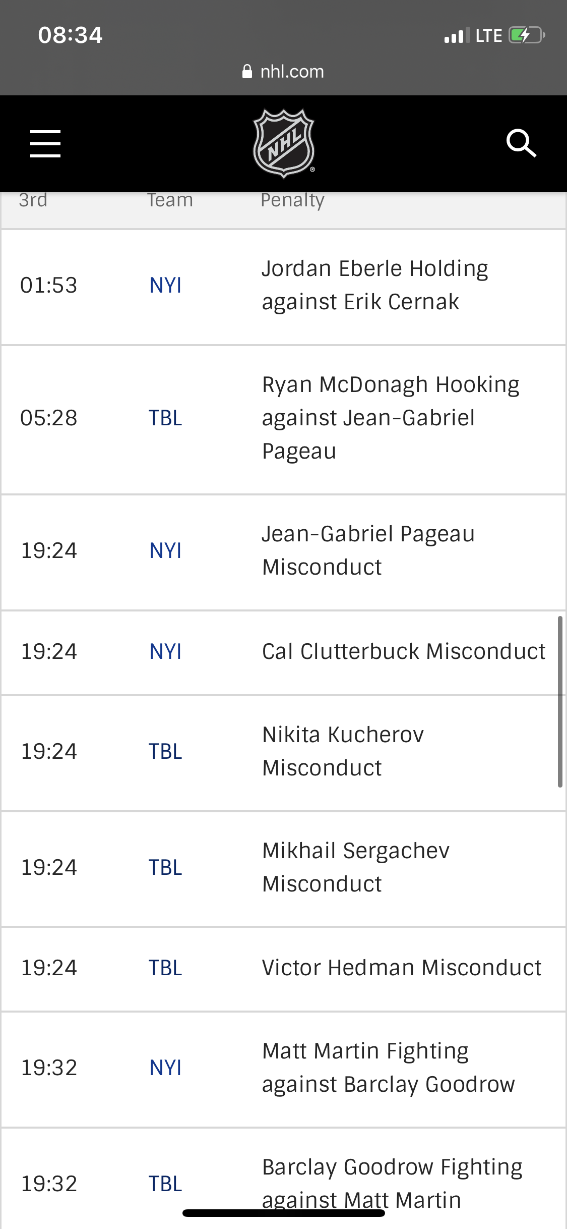This screenshot has width=567, height=1229.
Task: Tap the nhl.com address bar
Action: point(283,72)
